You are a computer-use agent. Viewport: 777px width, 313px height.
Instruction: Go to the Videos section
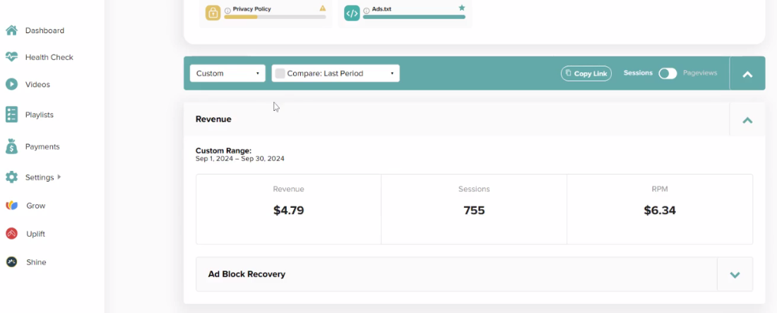[x=37, y=84]
